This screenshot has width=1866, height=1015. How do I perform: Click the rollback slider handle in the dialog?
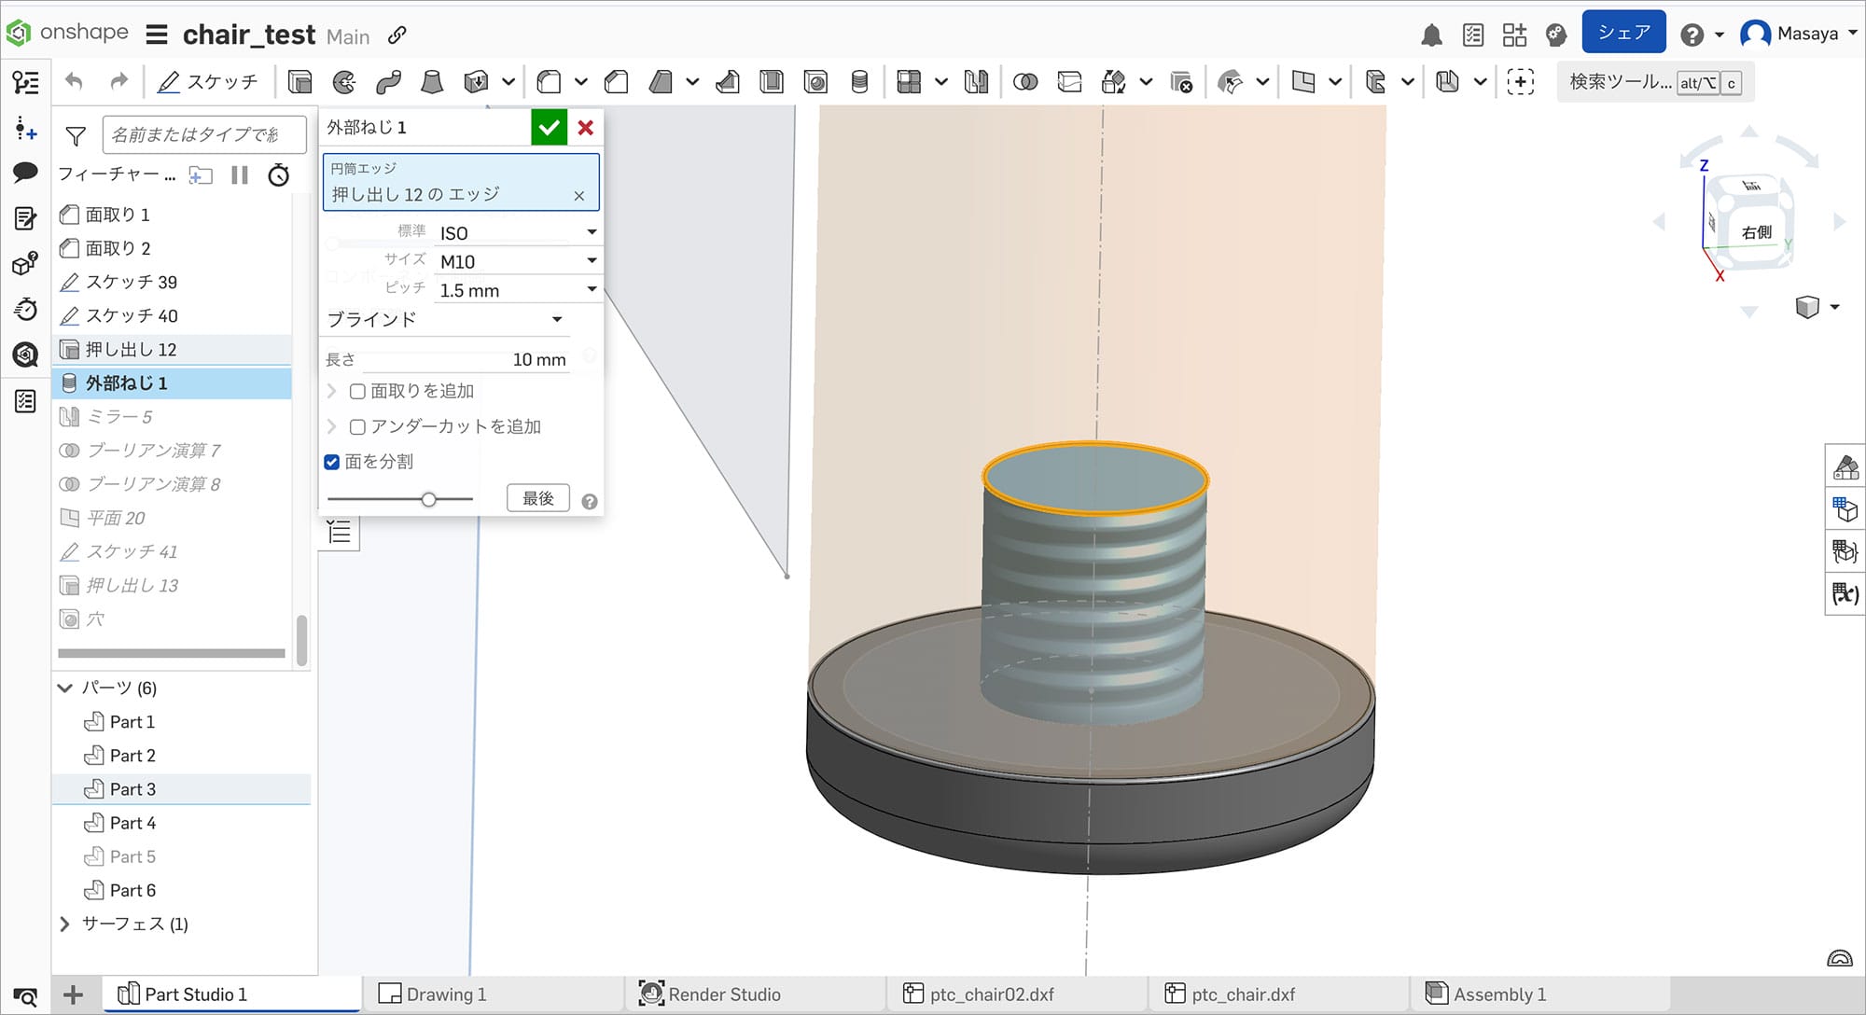pos(428,500)
